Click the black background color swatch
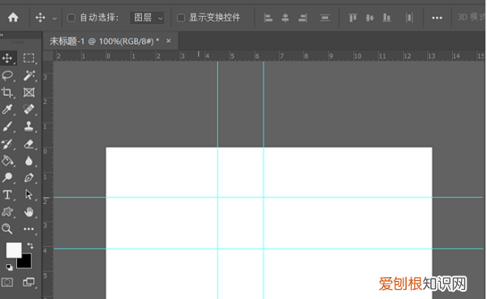The image size is (487, 299). [x=26, y=262]
